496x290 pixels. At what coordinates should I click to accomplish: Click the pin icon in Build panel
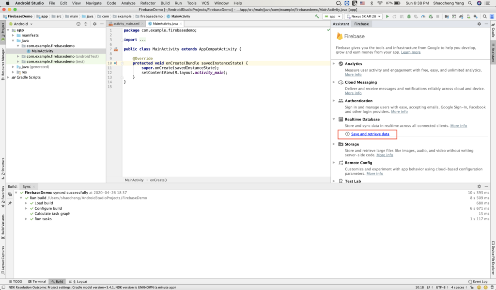coord(10,203)
